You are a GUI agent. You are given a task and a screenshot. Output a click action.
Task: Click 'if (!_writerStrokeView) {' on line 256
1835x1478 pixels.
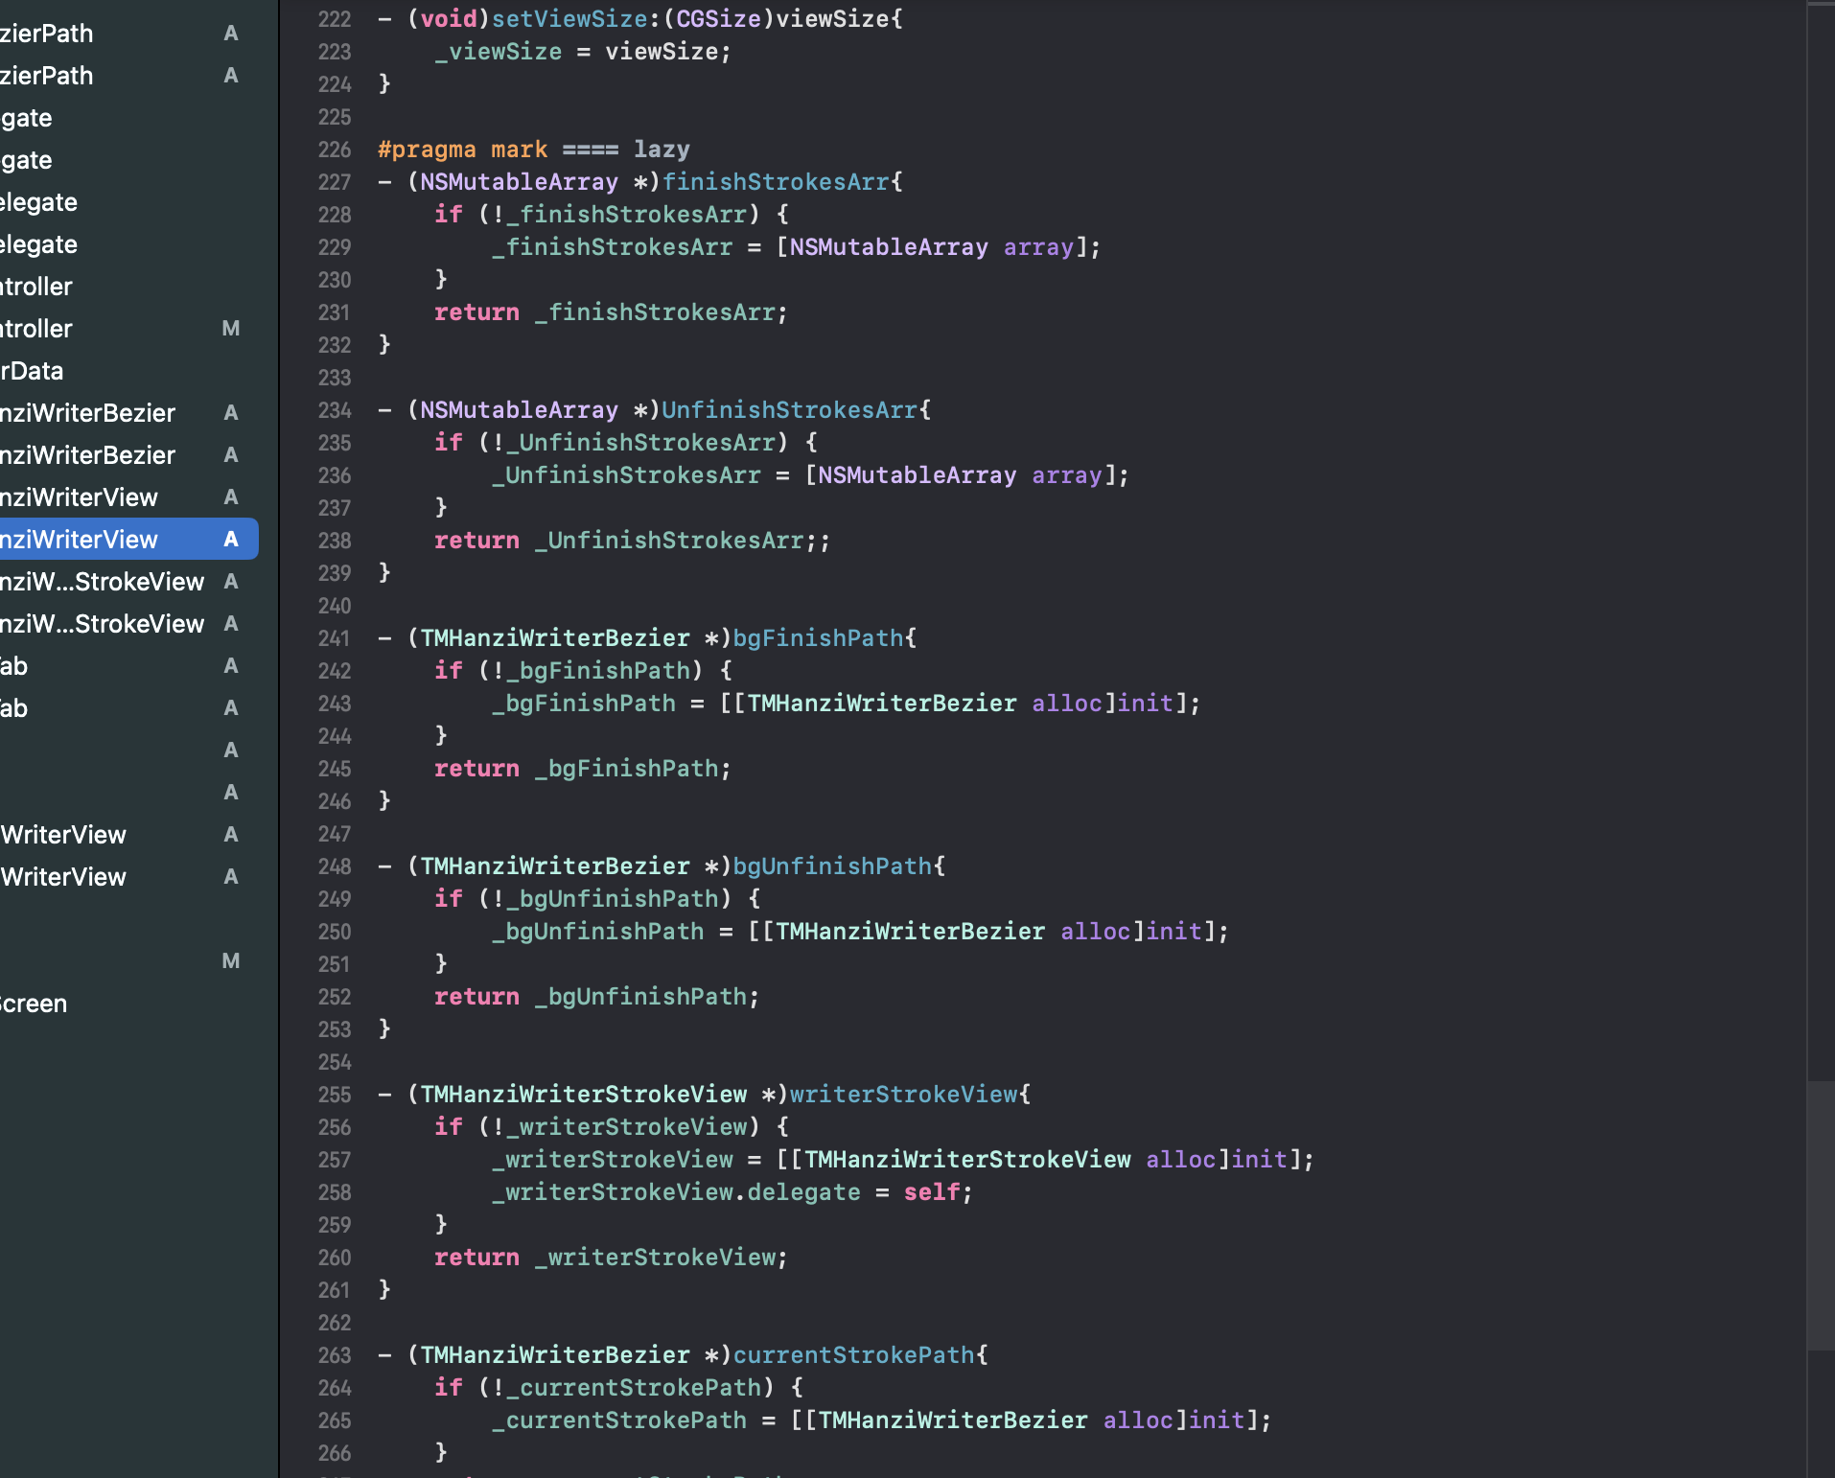[612, 1127]
